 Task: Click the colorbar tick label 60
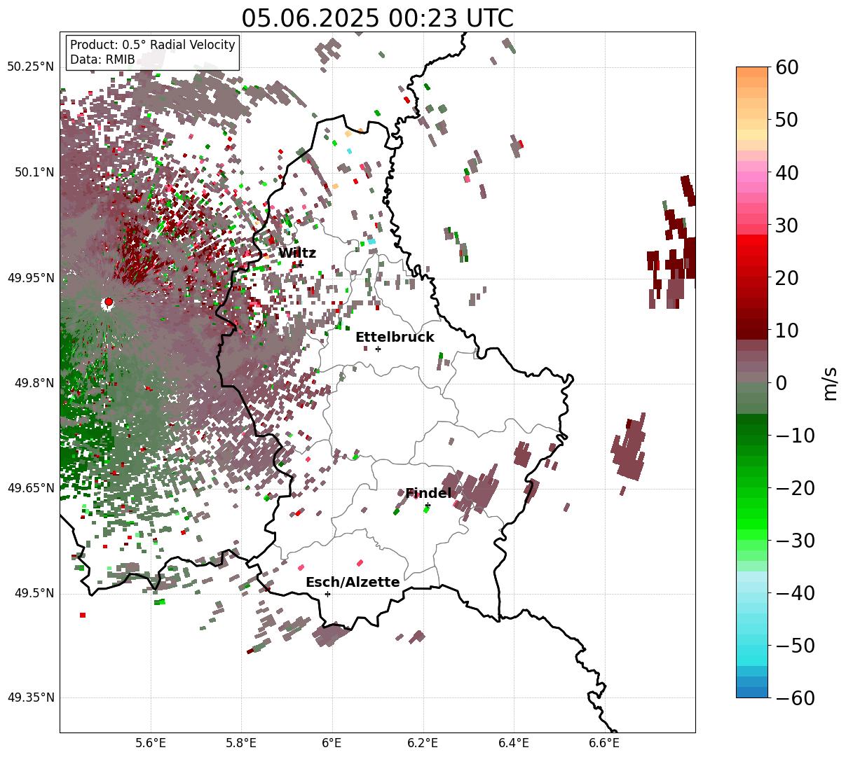point(789,67)
